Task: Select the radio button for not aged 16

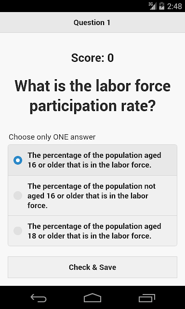Action: click(18, 196)
